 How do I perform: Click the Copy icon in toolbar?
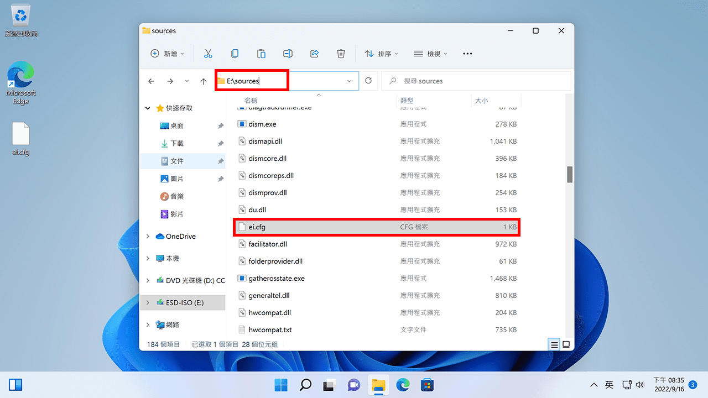235,54
